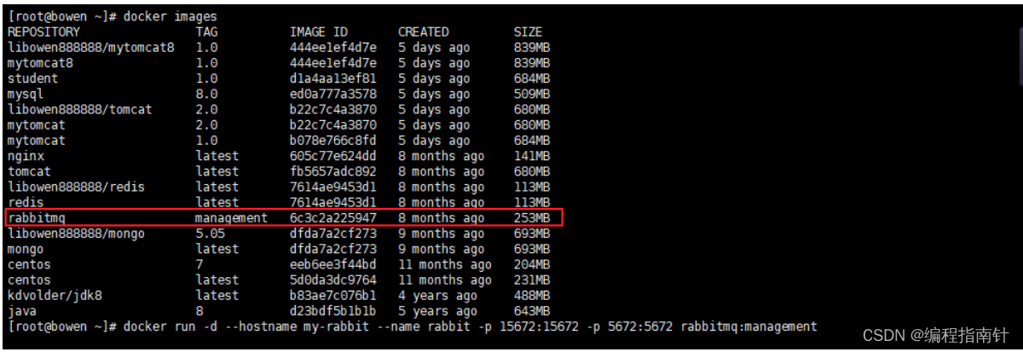
Task: Click the REPOSITORY column header
Action: tap(43, 32)
